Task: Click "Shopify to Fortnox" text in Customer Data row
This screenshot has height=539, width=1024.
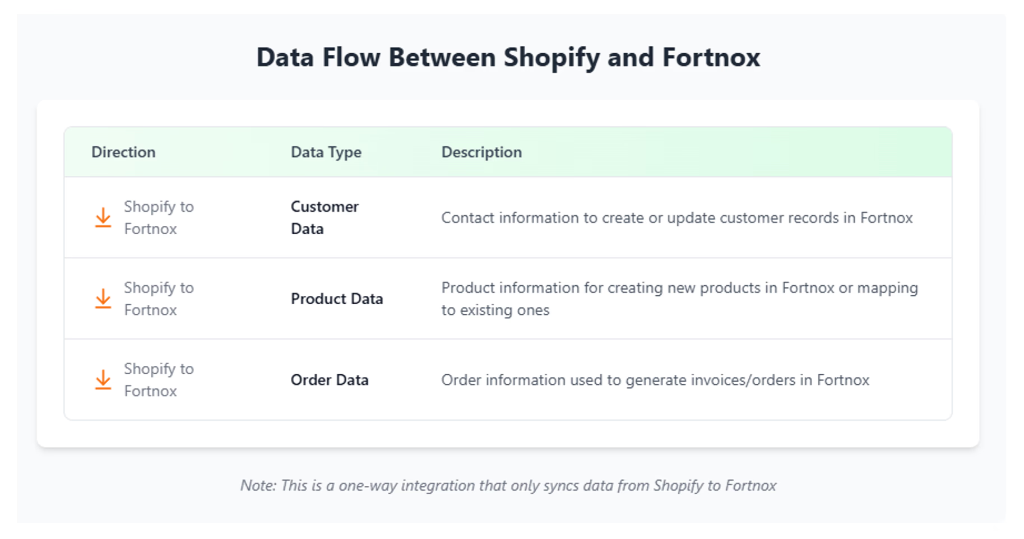Action: click(x=159, y=217)
